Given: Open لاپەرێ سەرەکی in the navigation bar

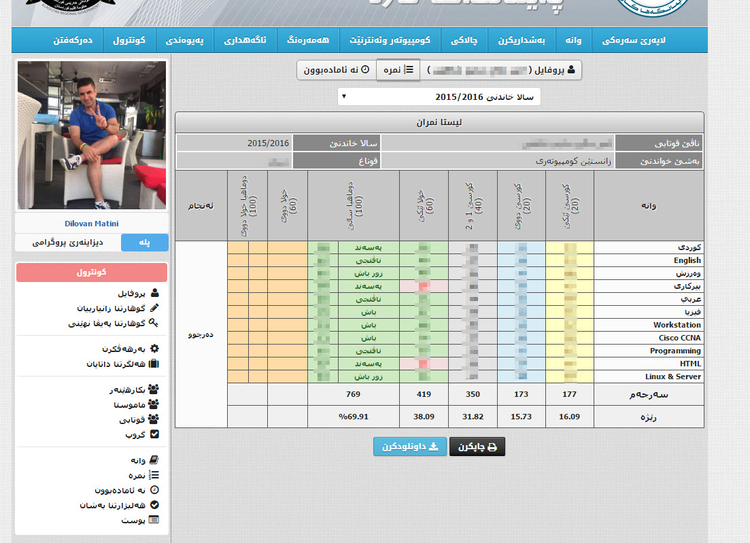Looking at the screenshot, I should pyautogui.click(x=634, y=40).
